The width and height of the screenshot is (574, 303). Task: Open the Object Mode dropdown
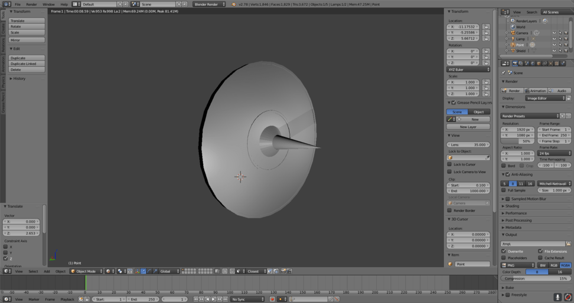click(x=86, y=271)
